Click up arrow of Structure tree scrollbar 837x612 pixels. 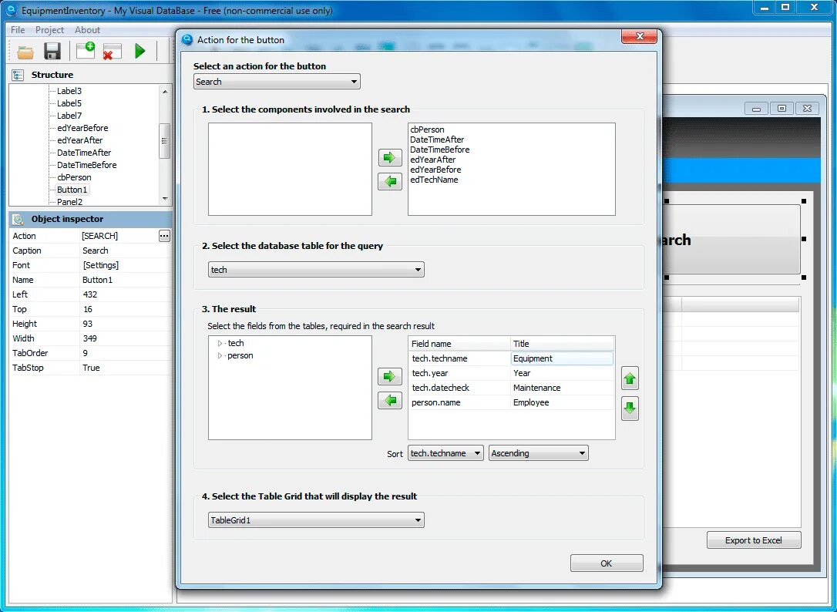pos(165,91)
